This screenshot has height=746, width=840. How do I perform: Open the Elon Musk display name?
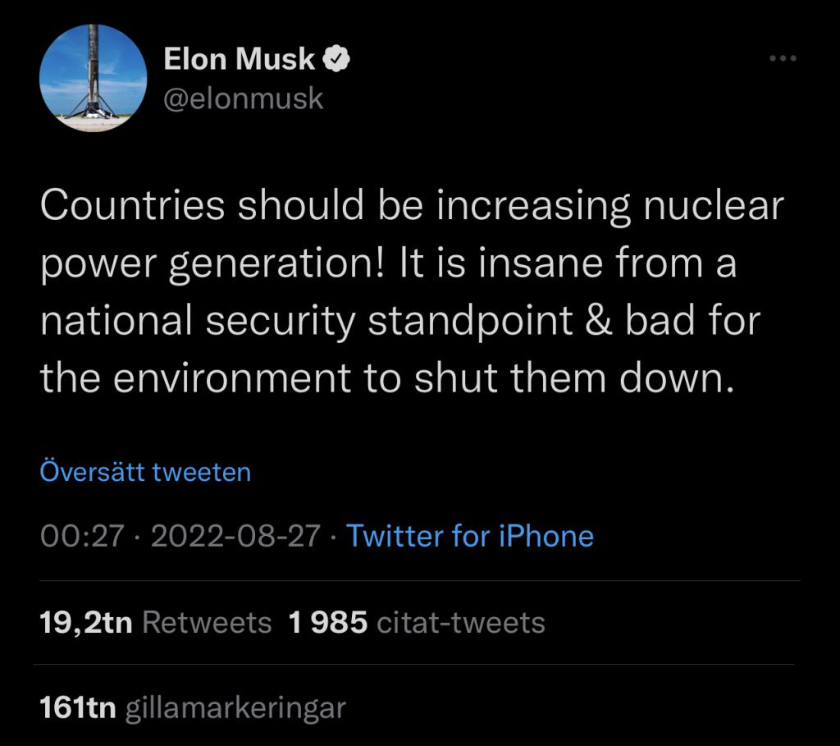239,58
